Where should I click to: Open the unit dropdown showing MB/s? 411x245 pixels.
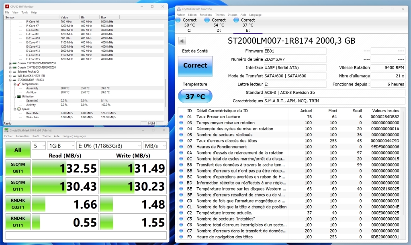tap(155, 146)
